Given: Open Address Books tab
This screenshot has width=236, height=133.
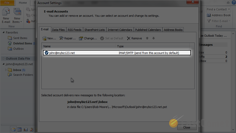Looking at the screenshot, I should coord(173,30).
